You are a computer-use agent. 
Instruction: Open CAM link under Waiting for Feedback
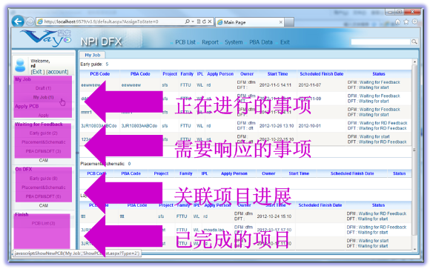pos(43,160)
